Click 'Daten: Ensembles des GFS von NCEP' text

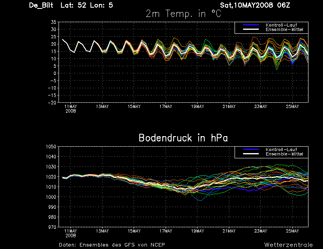pos(112,245)
